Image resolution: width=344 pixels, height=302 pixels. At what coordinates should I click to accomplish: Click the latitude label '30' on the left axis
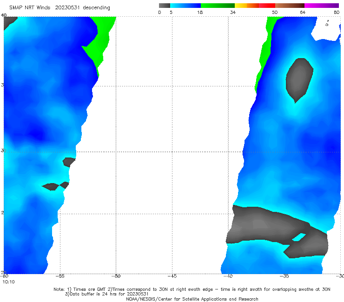3,151
